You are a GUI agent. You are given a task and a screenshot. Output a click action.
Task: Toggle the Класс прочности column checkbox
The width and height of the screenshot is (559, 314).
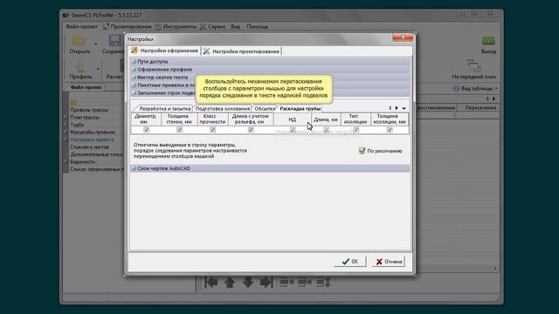tap(212, 130)
